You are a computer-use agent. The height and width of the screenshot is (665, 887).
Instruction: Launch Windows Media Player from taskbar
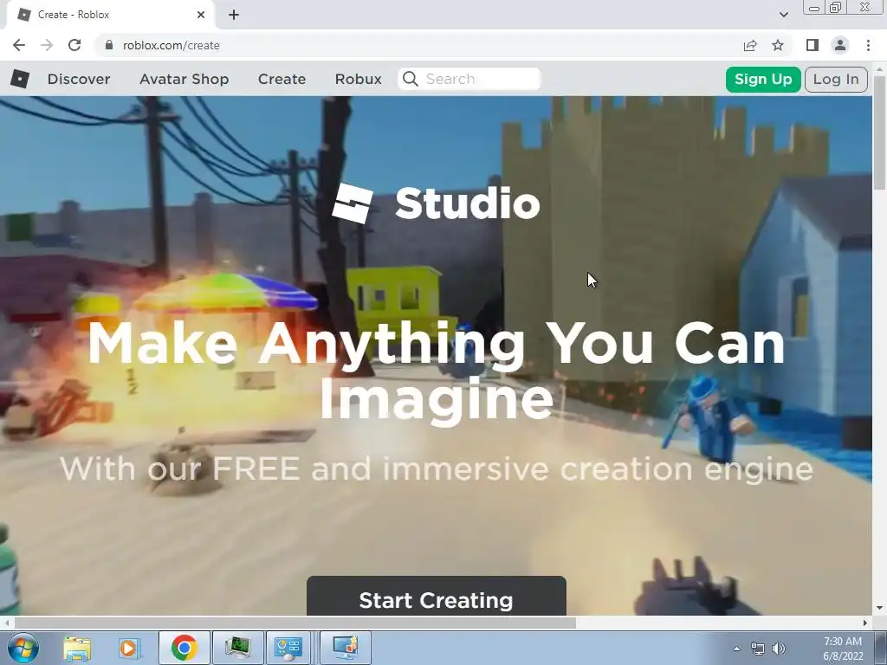[x=129, y=648]
